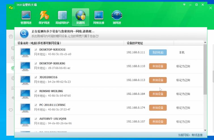Click MAC address b4-2e-99-62-fa-23

pos(59,82)
